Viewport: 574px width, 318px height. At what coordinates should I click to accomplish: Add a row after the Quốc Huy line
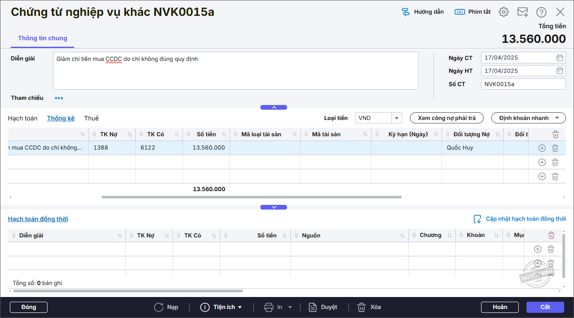pos(542,148)
